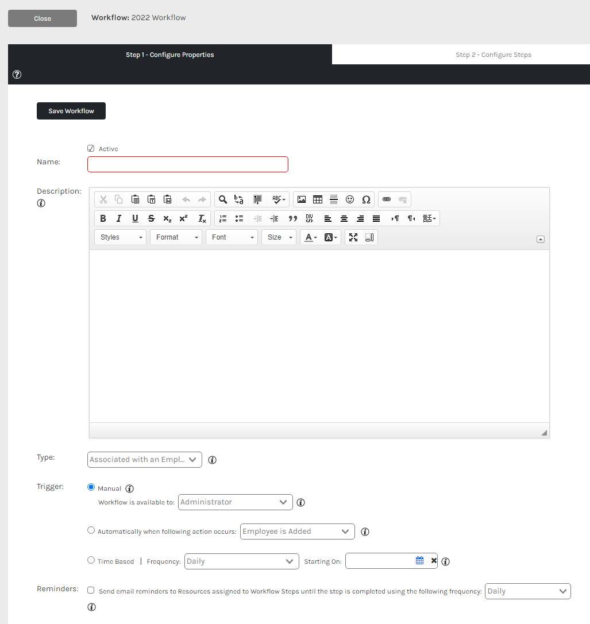Click the Paste icon in the editor toolbar

(x=135, y=199)
